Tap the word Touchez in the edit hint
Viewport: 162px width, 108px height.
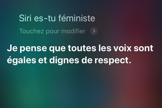pyautogui.click(x=31, y=31)
